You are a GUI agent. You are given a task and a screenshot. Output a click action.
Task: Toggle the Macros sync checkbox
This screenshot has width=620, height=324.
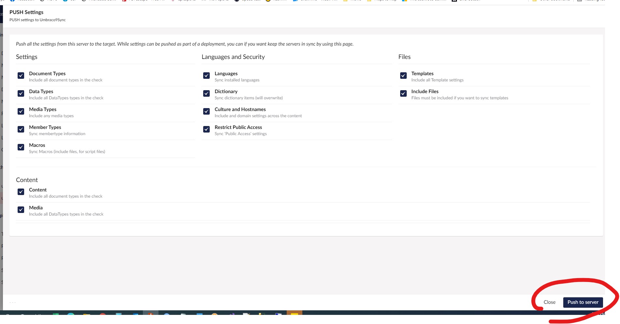coord(21,147)
